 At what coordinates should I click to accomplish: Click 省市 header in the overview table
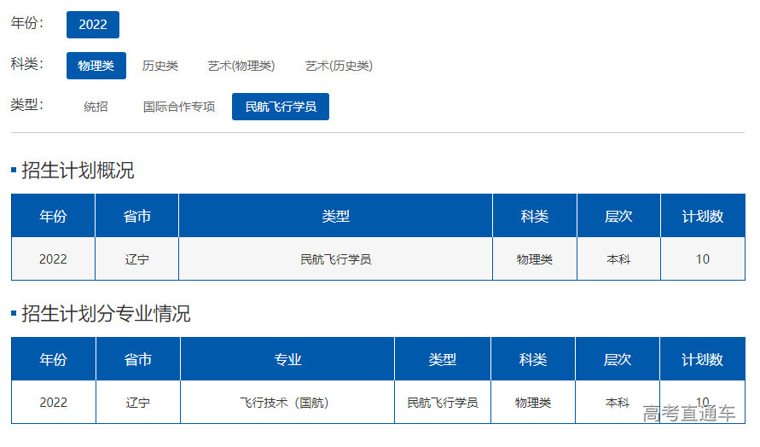(x=136, y=217)
